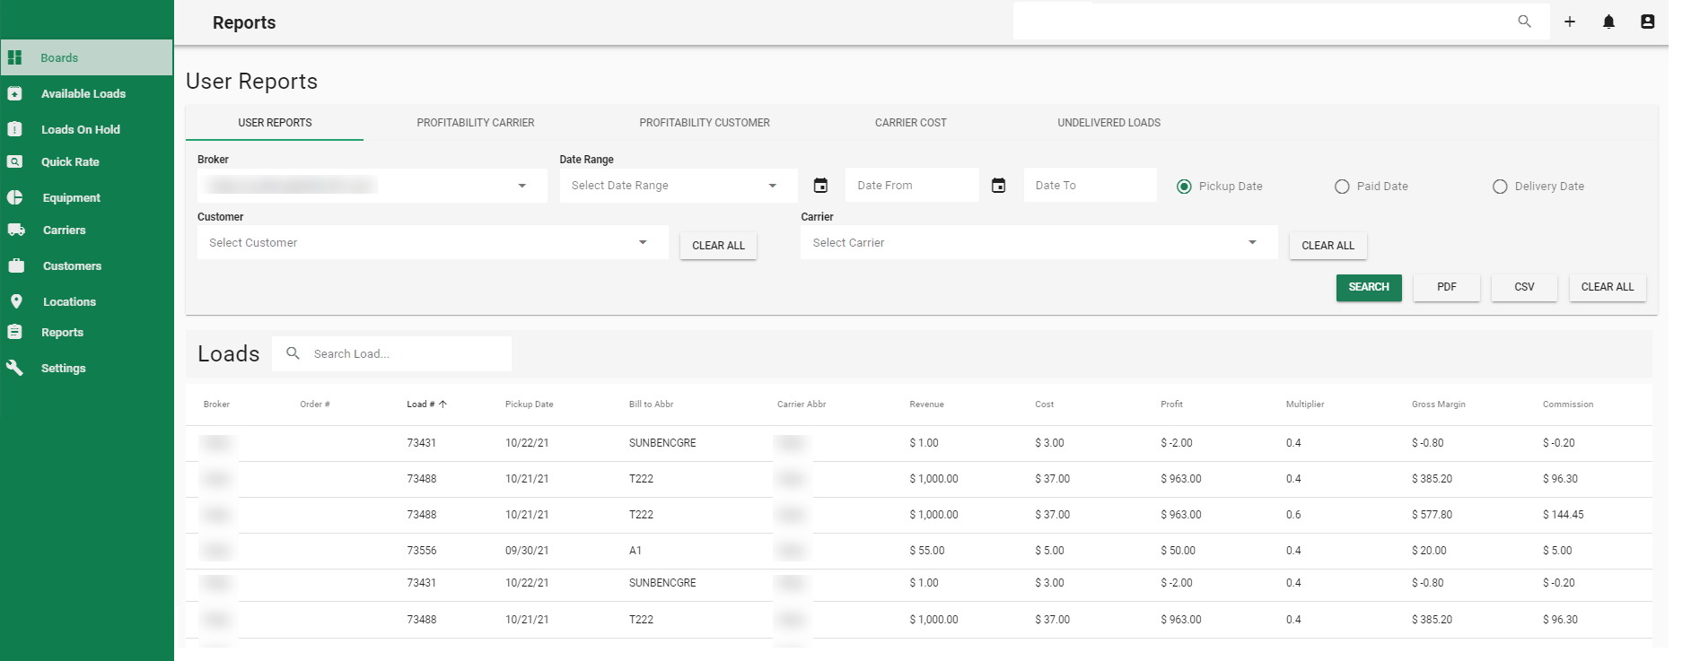This screenshot has height=661, width=1700.
Task: Switch to the Profitability Customer tab
Action: (705, 123)
